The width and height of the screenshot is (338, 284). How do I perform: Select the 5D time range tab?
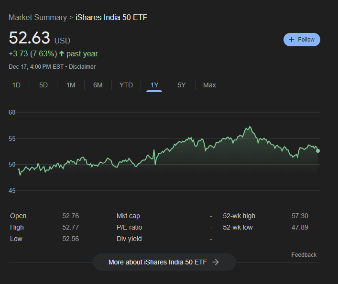[44, 85]
